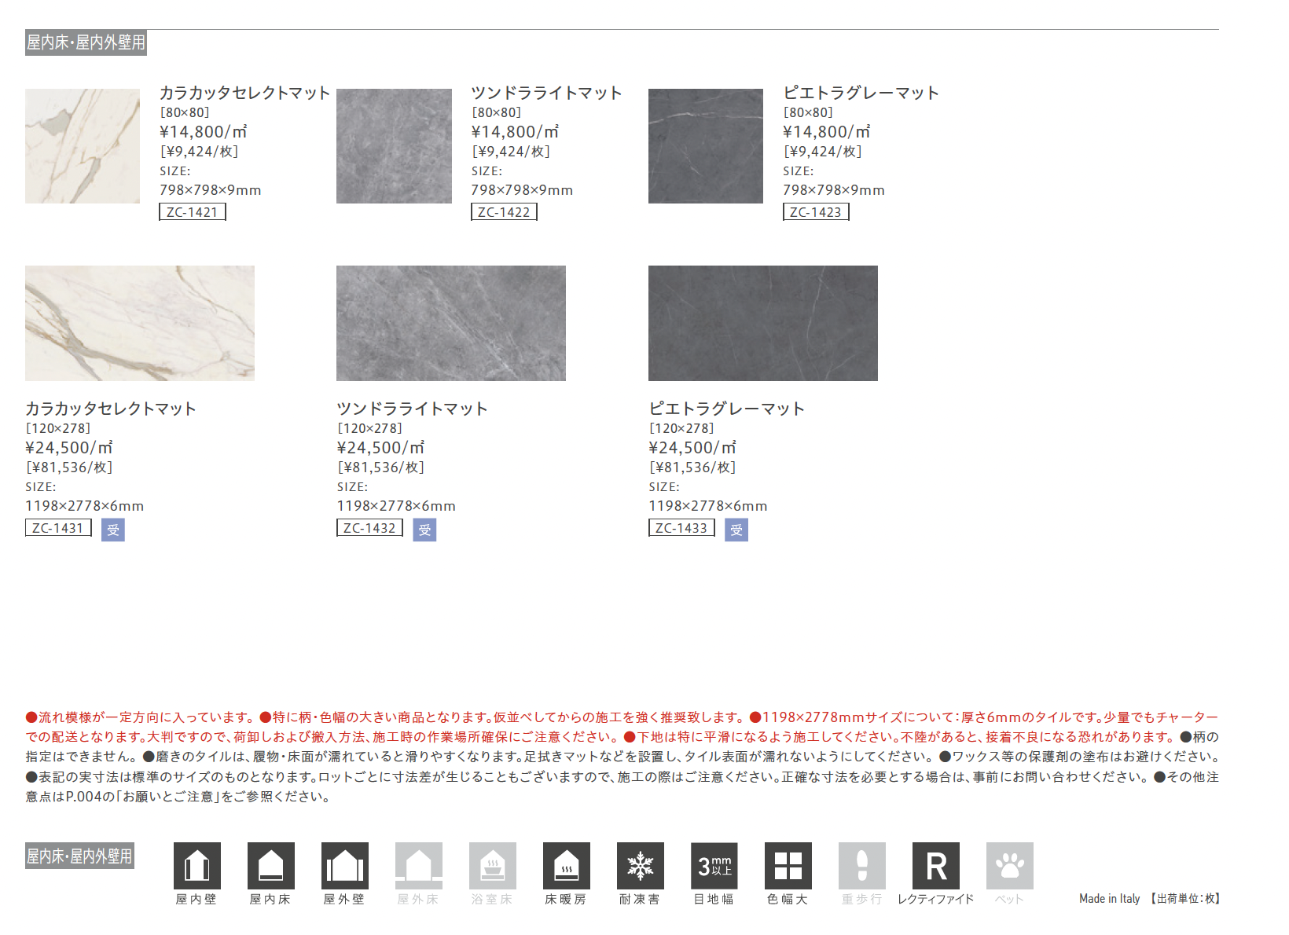Click the 屋内床 indoor floor icon
The width and height of the screenshot is (1289, 935).
point(270,866)
